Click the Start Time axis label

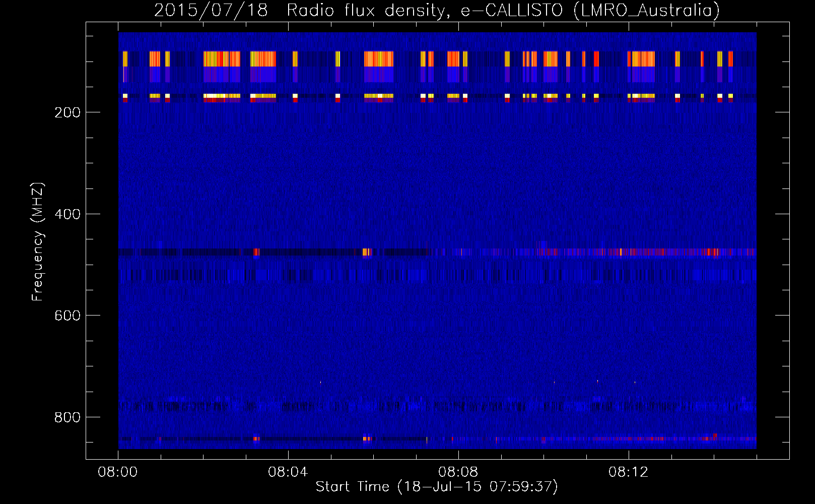click(x=437, y=487)
